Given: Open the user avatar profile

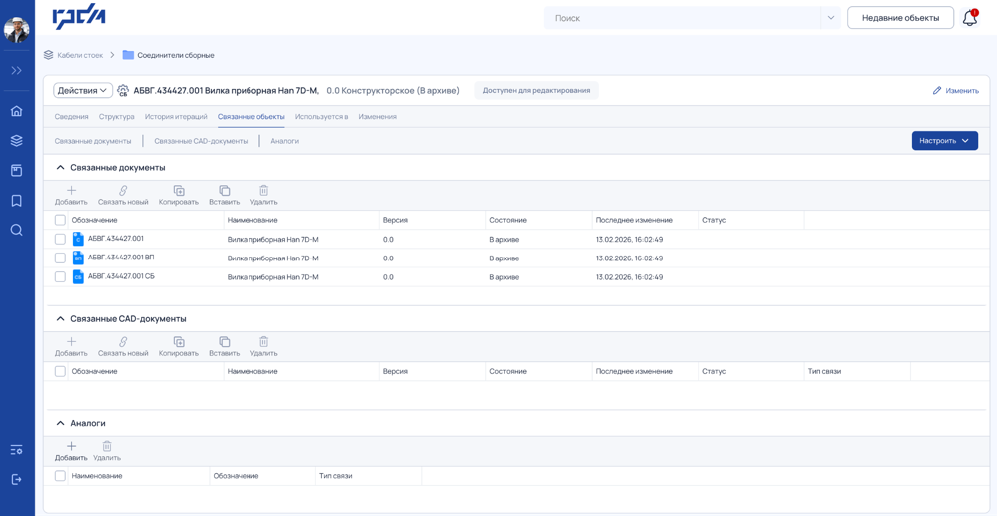Looking at the screenshot, I should pyautogui.click(x=17, y=29).
